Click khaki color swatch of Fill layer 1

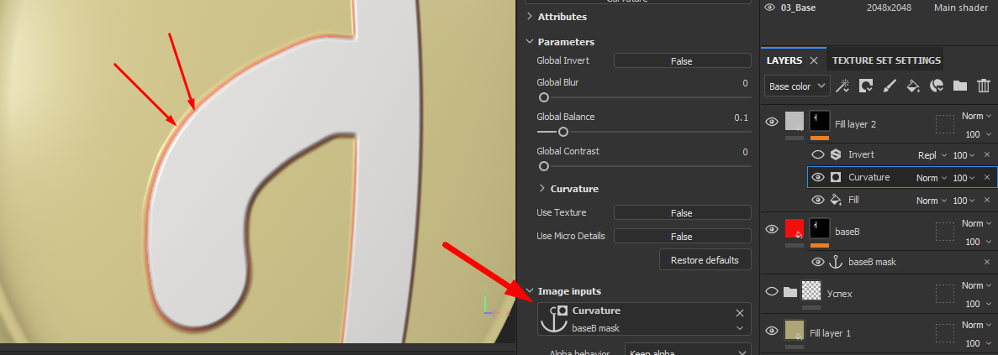click(x=794, y=330)
